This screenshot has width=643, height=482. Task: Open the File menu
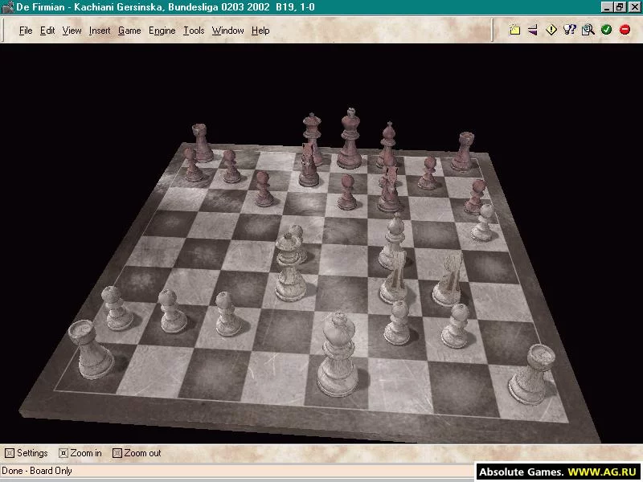[26, 31]
